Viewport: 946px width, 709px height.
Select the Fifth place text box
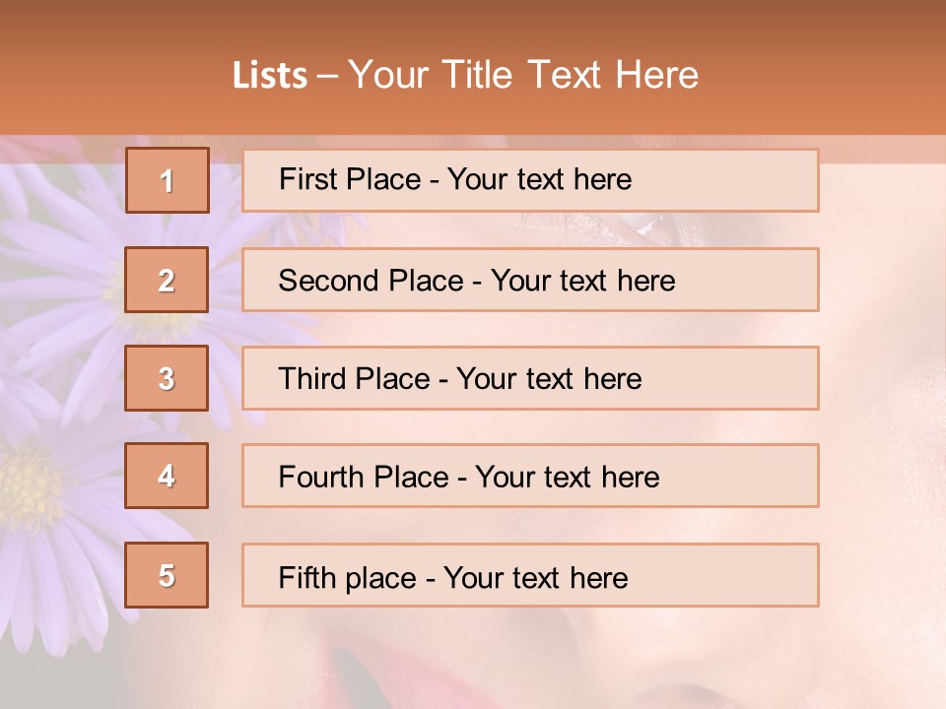coord(530,576)
